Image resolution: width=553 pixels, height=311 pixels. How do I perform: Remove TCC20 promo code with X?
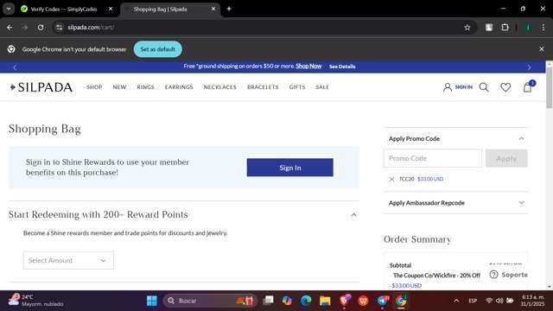(x=391, y=179)
